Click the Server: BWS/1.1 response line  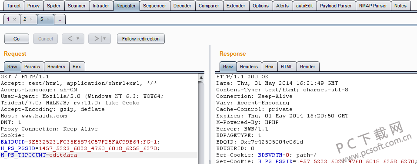click(x=242, y=129)
